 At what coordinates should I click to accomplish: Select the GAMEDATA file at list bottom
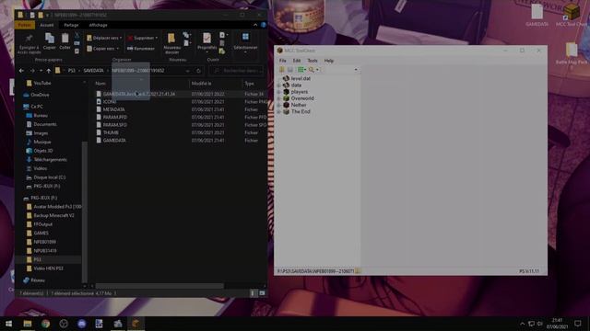tap(181, 141)
